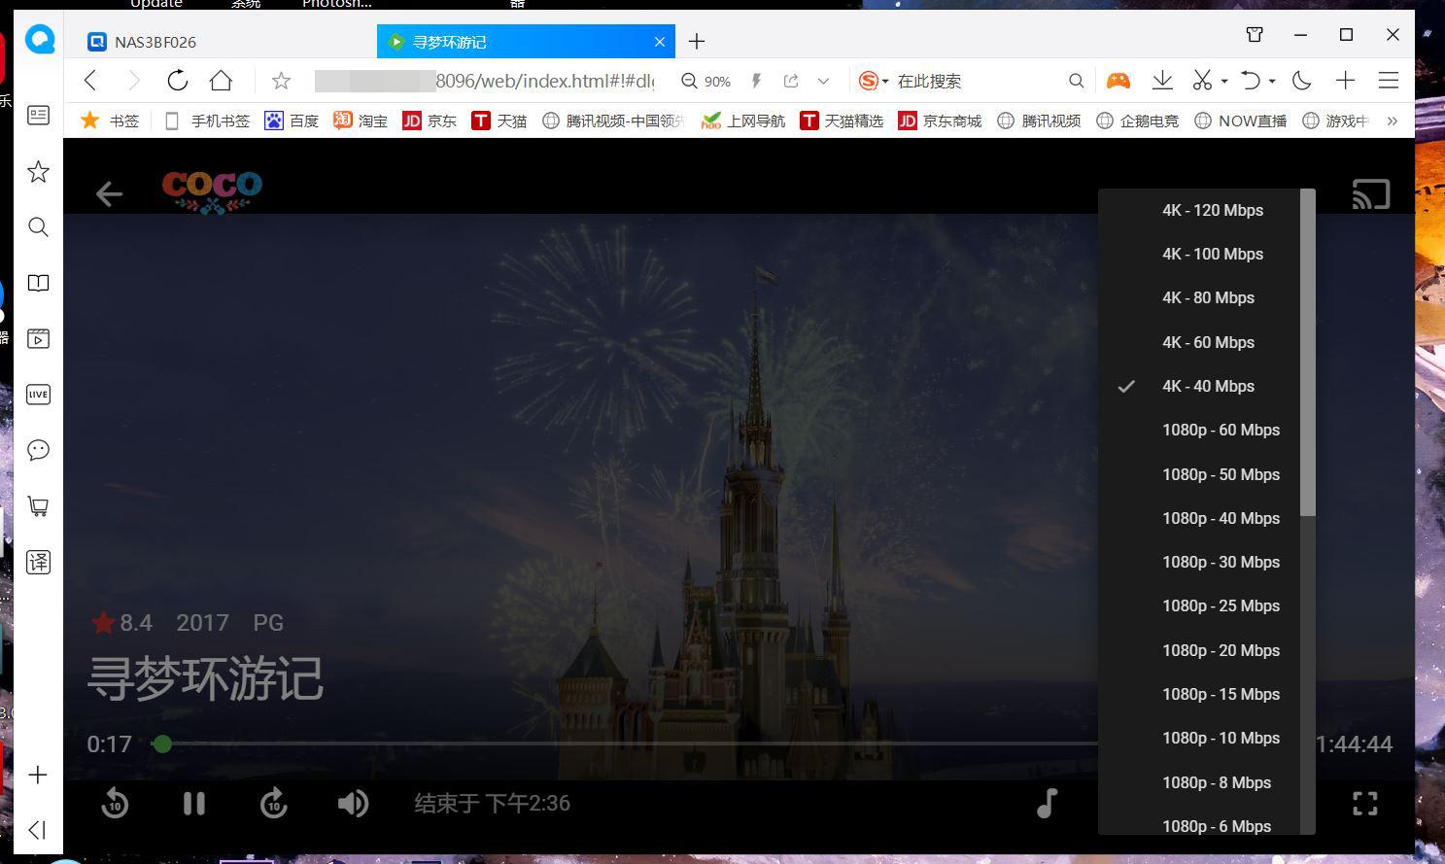Select the 1080p - 60 Mbps quality

(1221, 430)
